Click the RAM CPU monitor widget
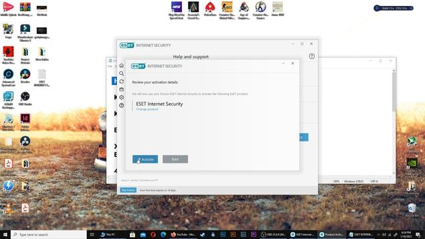 pos(393,9)
